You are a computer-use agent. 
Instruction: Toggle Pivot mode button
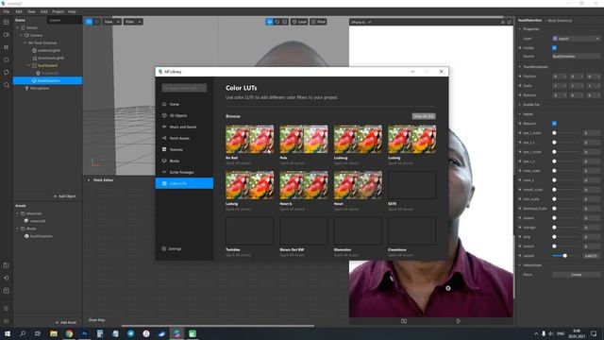(319, 22)
